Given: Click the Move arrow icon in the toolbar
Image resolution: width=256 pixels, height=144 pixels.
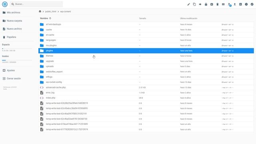Looking at the screenshot, I should [200, 4].
